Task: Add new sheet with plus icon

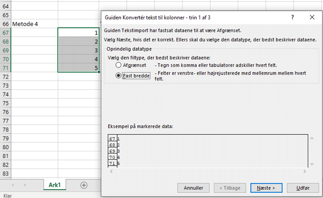Action: (x=83, y=185)
